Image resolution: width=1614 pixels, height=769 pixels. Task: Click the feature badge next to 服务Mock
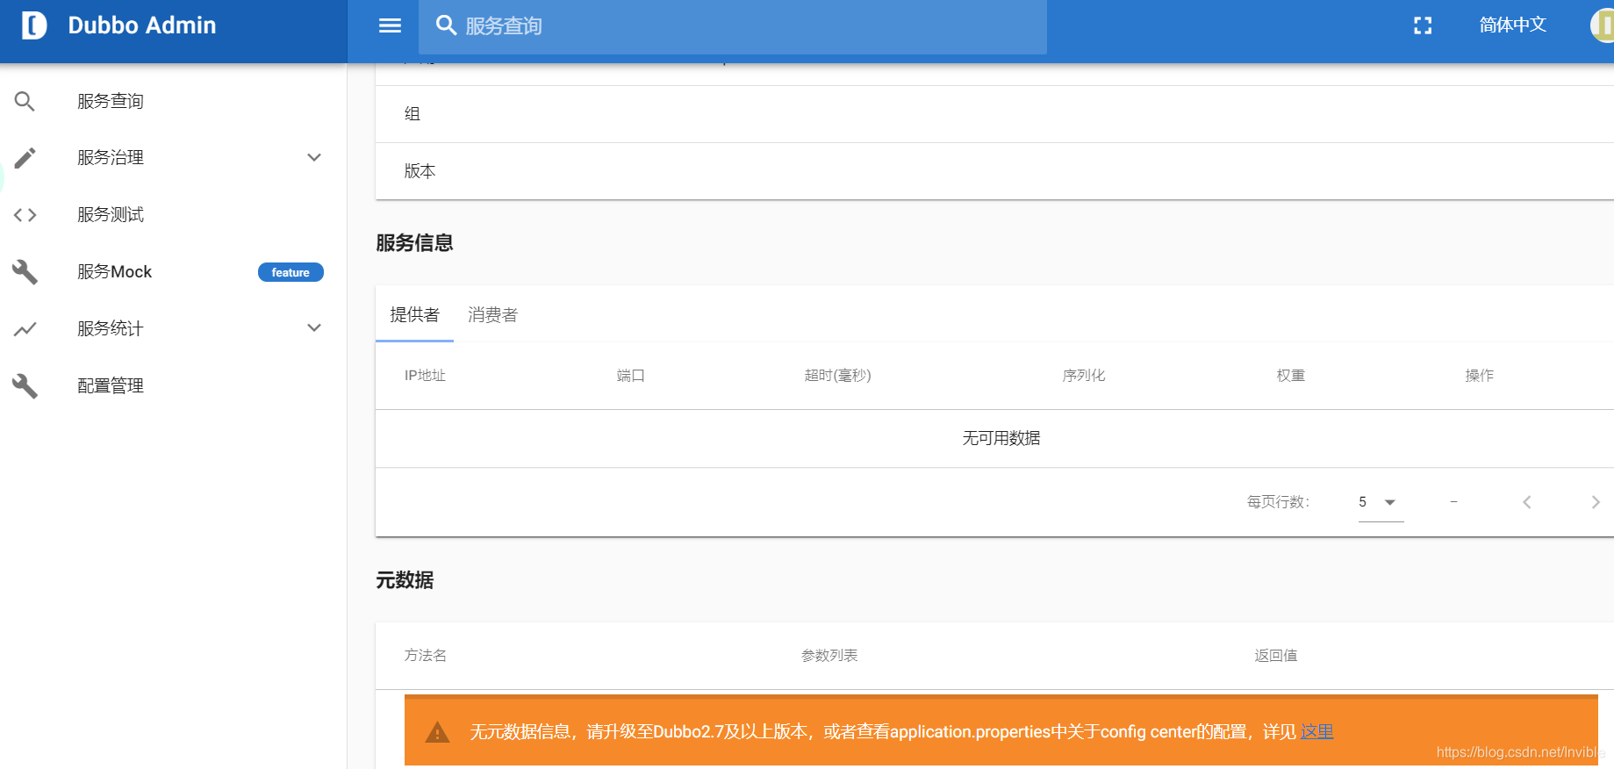(x=291, y=272)
